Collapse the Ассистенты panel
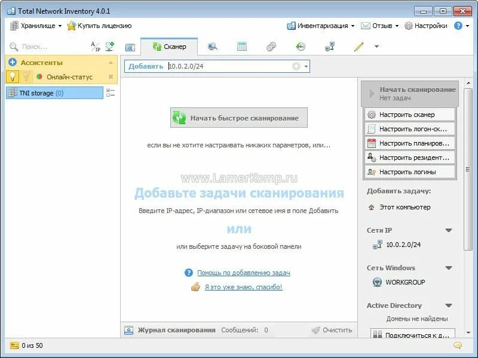The image size is (478, 358). (x=111, y=63)
